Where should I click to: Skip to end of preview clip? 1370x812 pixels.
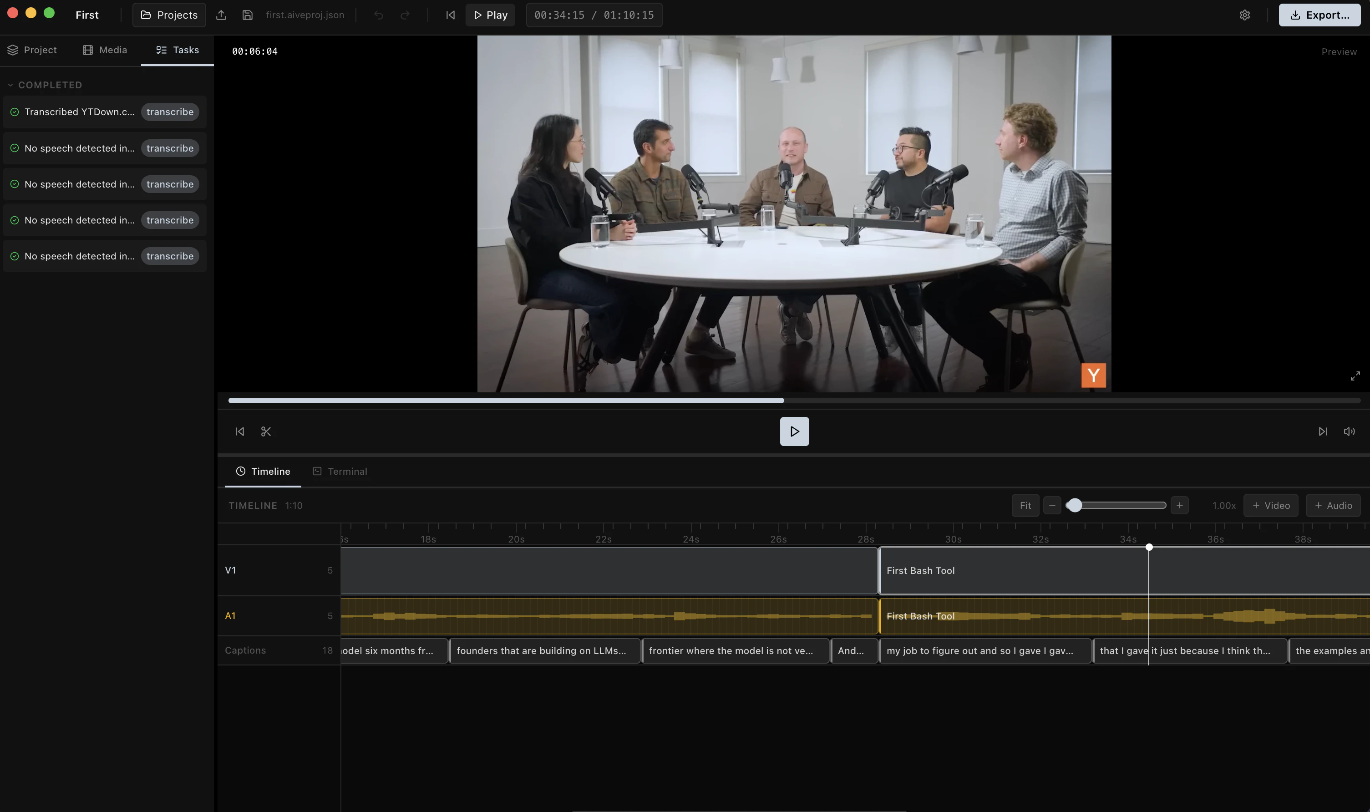tap(1322, 432)
